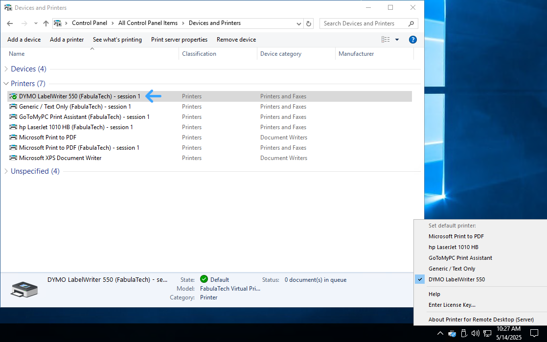This screenshot has width=547, height=342.
Task: Click Microsoft Print to PDF (FabulaTech) printer icon
Action: tap(13, 148)
